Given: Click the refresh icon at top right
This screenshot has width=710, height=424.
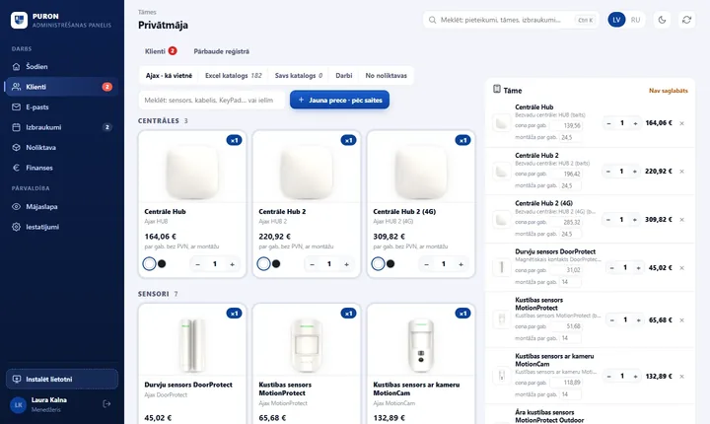Looking at the screenshot, I should [x=687, y=20].
